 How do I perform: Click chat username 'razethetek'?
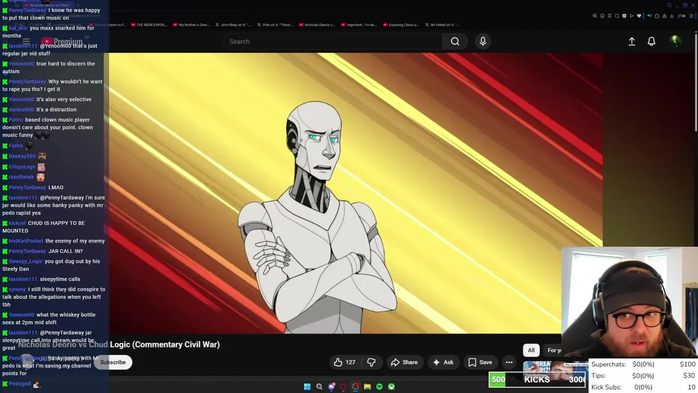[x=21, y=177]
